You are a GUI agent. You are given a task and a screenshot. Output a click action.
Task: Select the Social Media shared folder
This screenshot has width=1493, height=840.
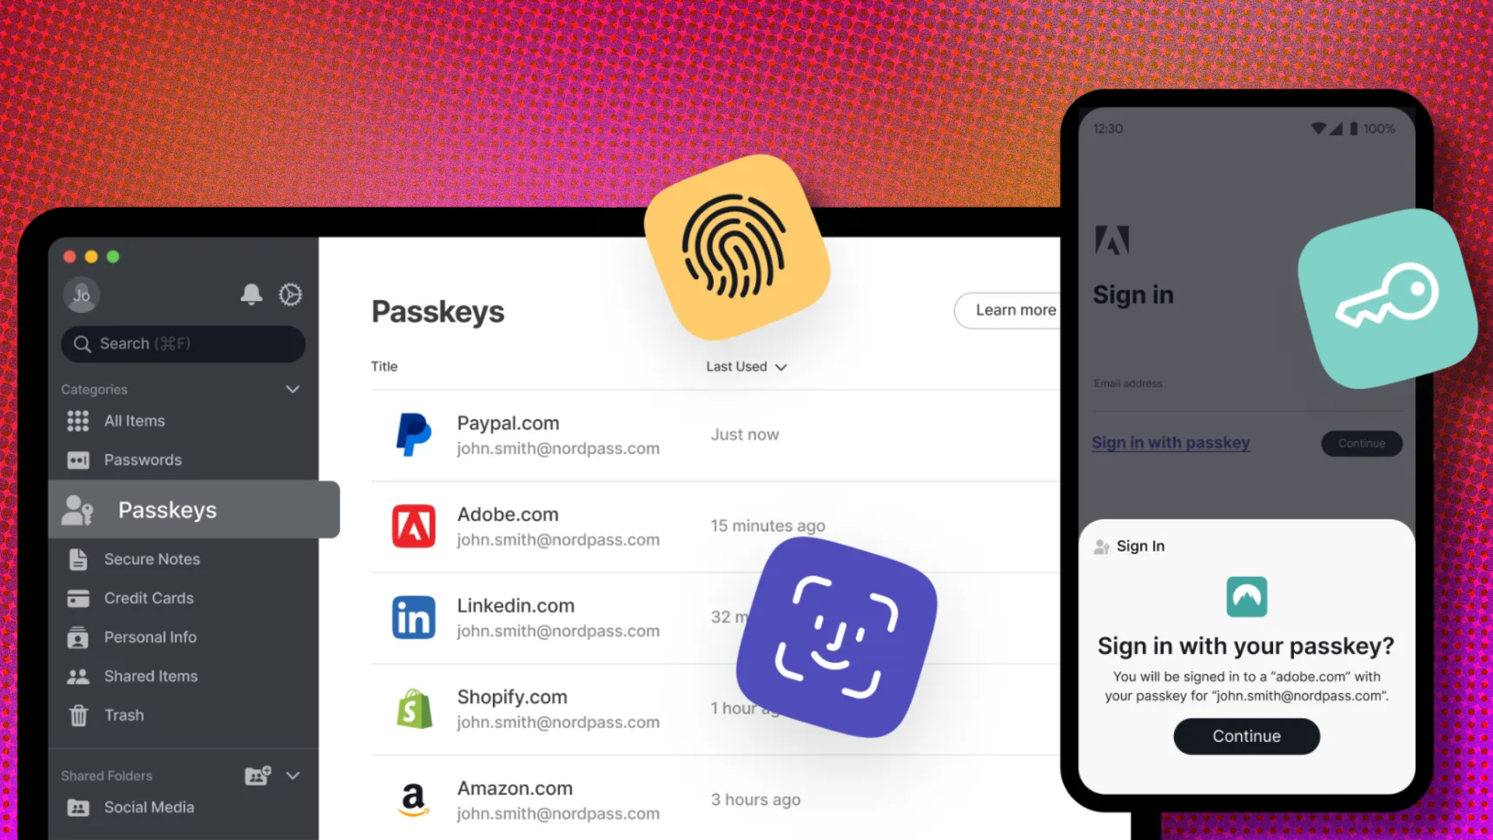click(x=148, y=807)
